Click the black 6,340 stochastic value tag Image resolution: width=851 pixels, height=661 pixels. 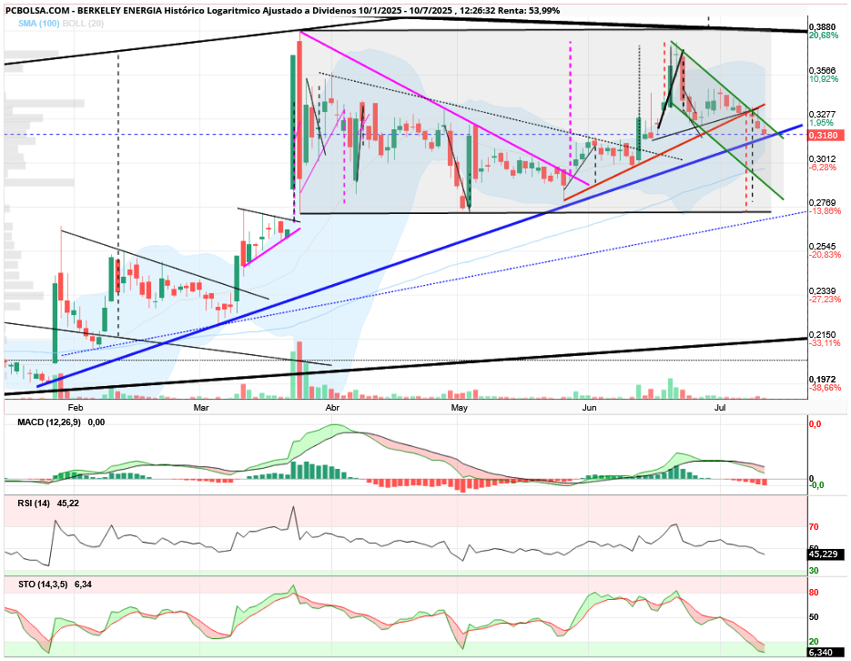pyautogui.click(x=826, y=652)
